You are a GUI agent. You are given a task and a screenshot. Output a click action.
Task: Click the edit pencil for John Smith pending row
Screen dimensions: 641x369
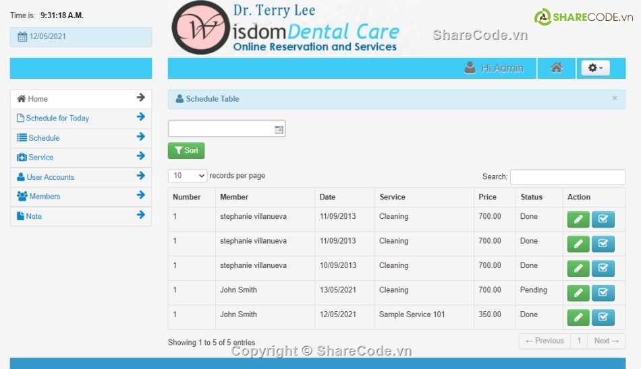(578, 293)
